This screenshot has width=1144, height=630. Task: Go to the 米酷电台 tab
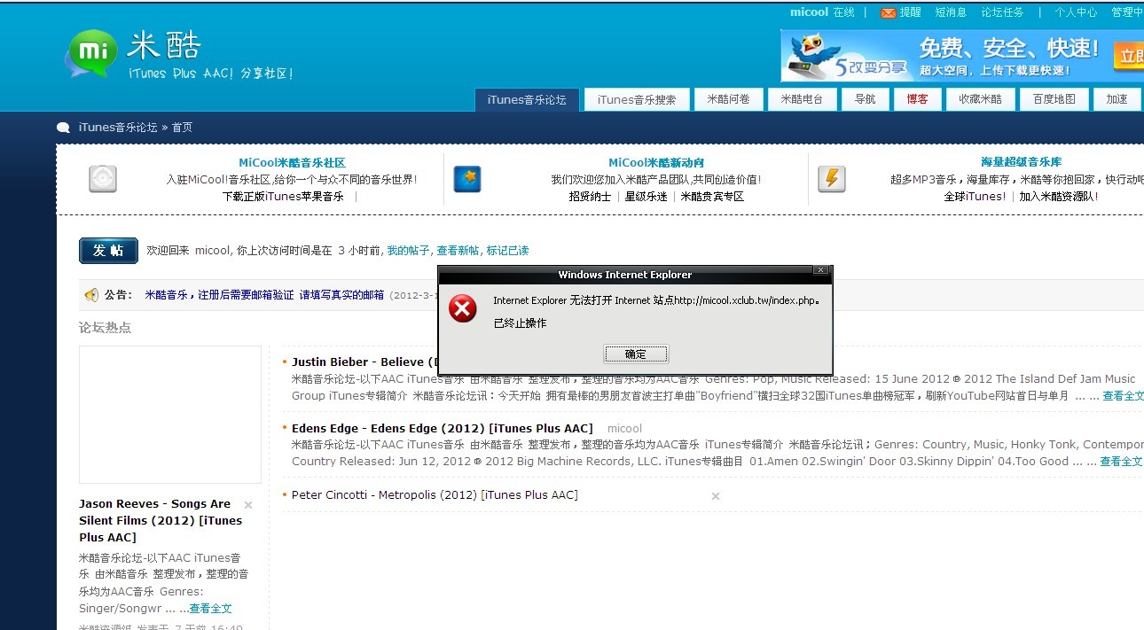tap(802, 99)
